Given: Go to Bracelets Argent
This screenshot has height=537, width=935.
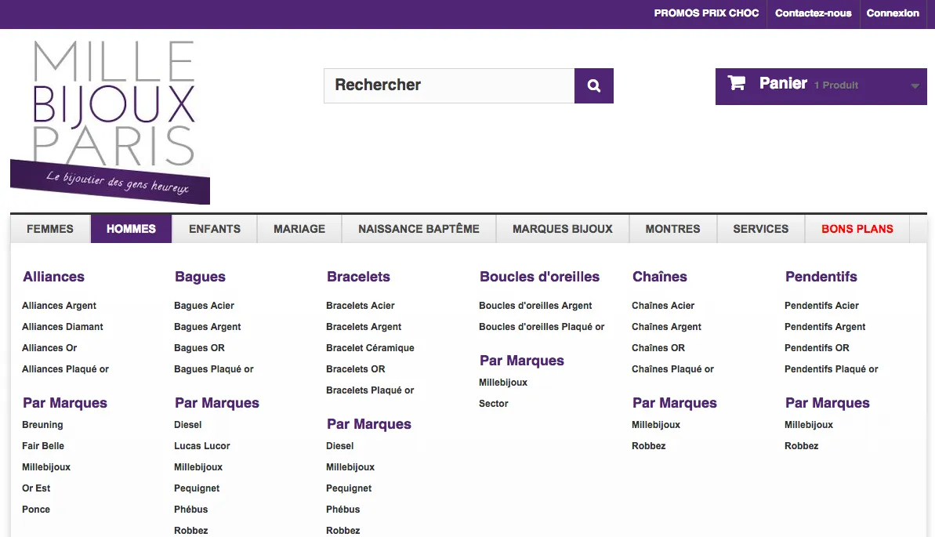Looking at the screenshot, I should pyautogui.click(x=364, y=327).
